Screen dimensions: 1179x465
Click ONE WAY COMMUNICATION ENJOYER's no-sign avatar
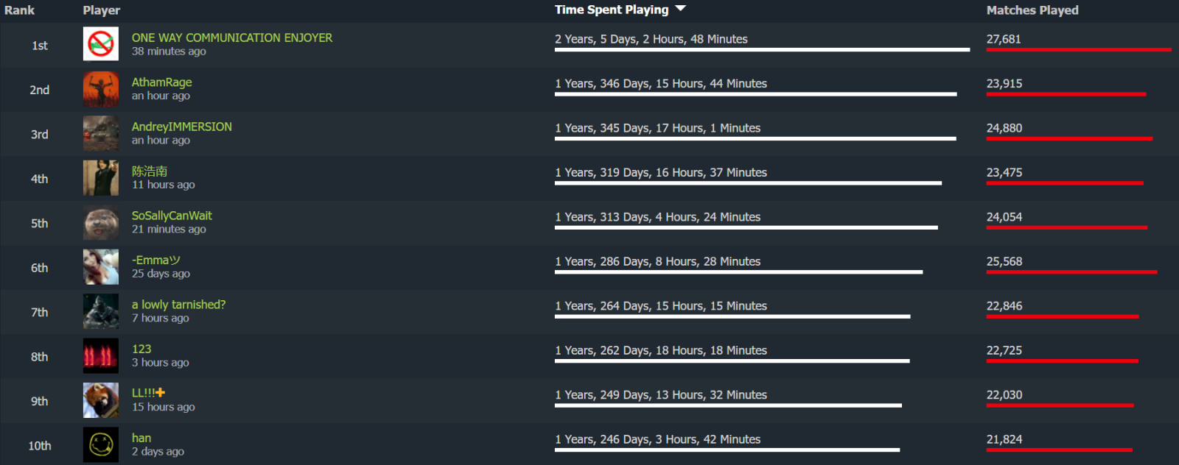tap(100, 44)
